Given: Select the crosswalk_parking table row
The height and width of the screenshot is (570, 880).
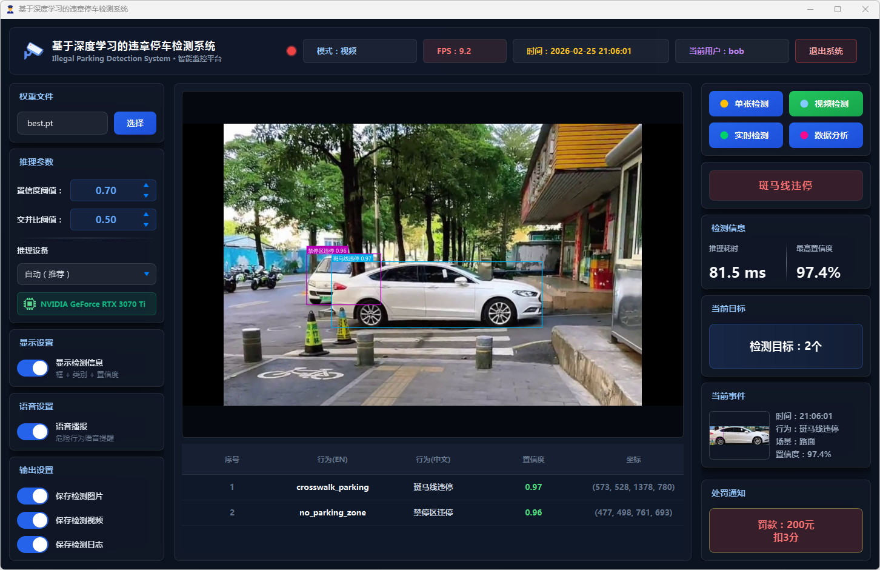Looking at the screenshot, I should coord(432,487).
